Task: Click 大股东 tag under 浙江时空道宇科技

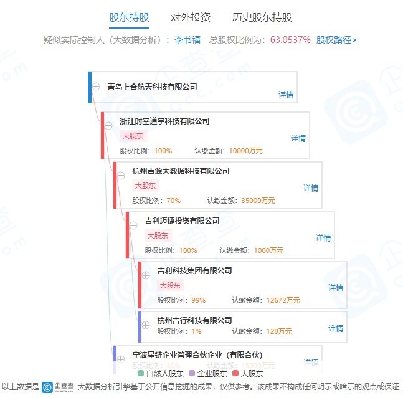Action: 133,136
